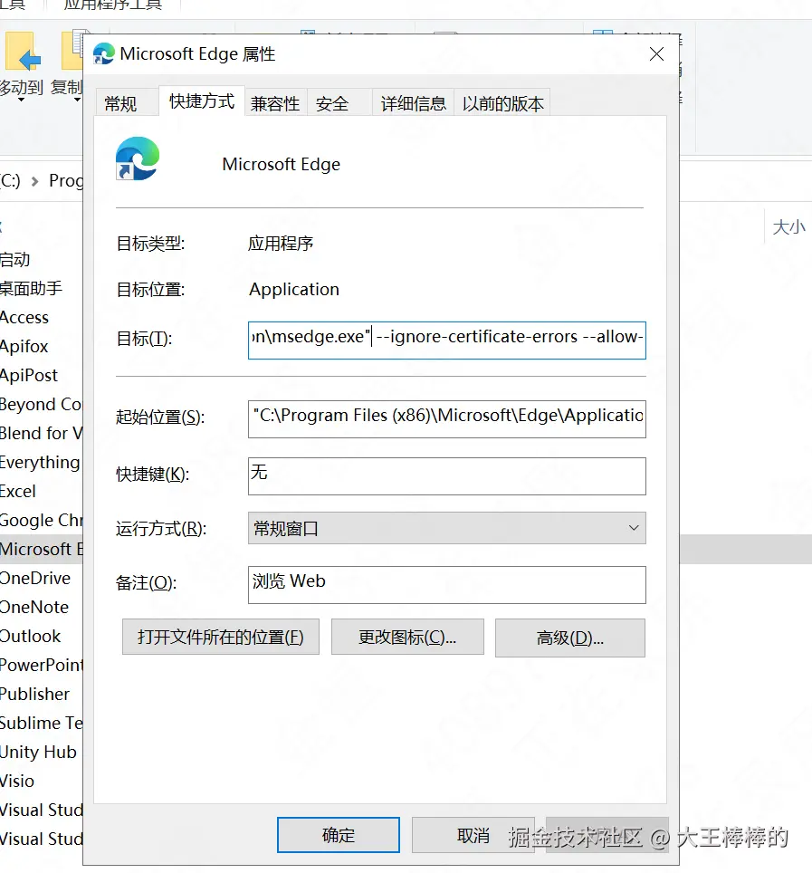Select Outlook in the Explorer file list
812x873 pixels.
pos(30,636)
